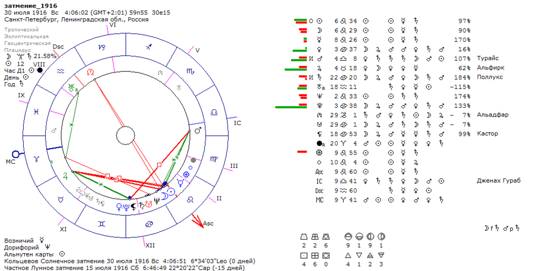This screenshot has width=538, height=271.
Task: Select the Частное Лунное затмение line
Action: click(x=124, y=268)
